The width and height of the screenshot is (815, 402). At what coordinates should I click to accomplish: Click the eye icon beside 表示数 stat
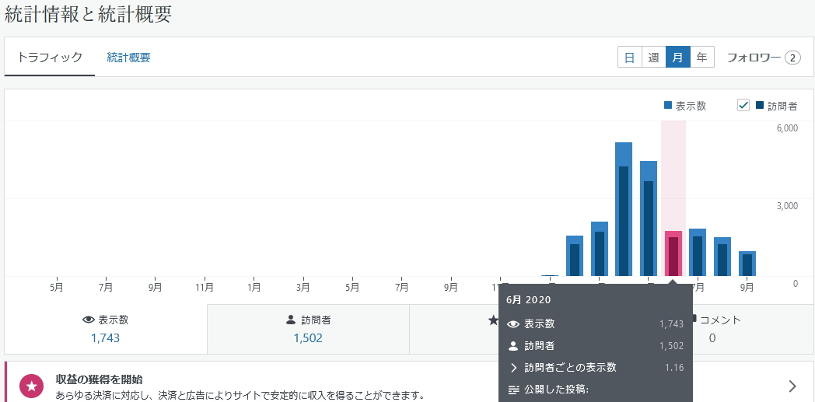point(89,320)
